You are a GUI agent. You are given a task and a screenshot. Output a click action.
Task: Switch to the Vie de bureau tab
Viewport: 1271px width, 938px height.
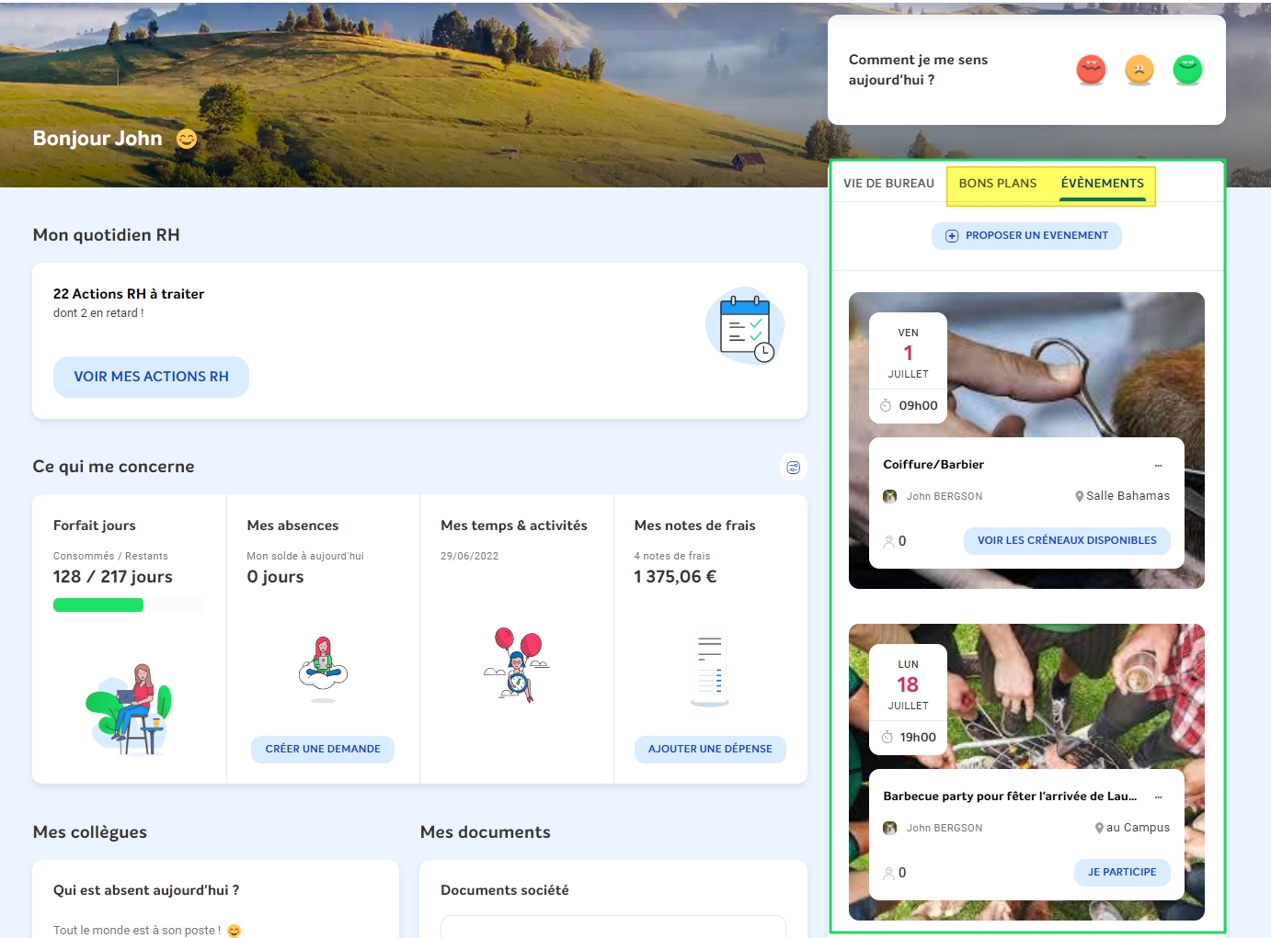(x=888, y=183)
